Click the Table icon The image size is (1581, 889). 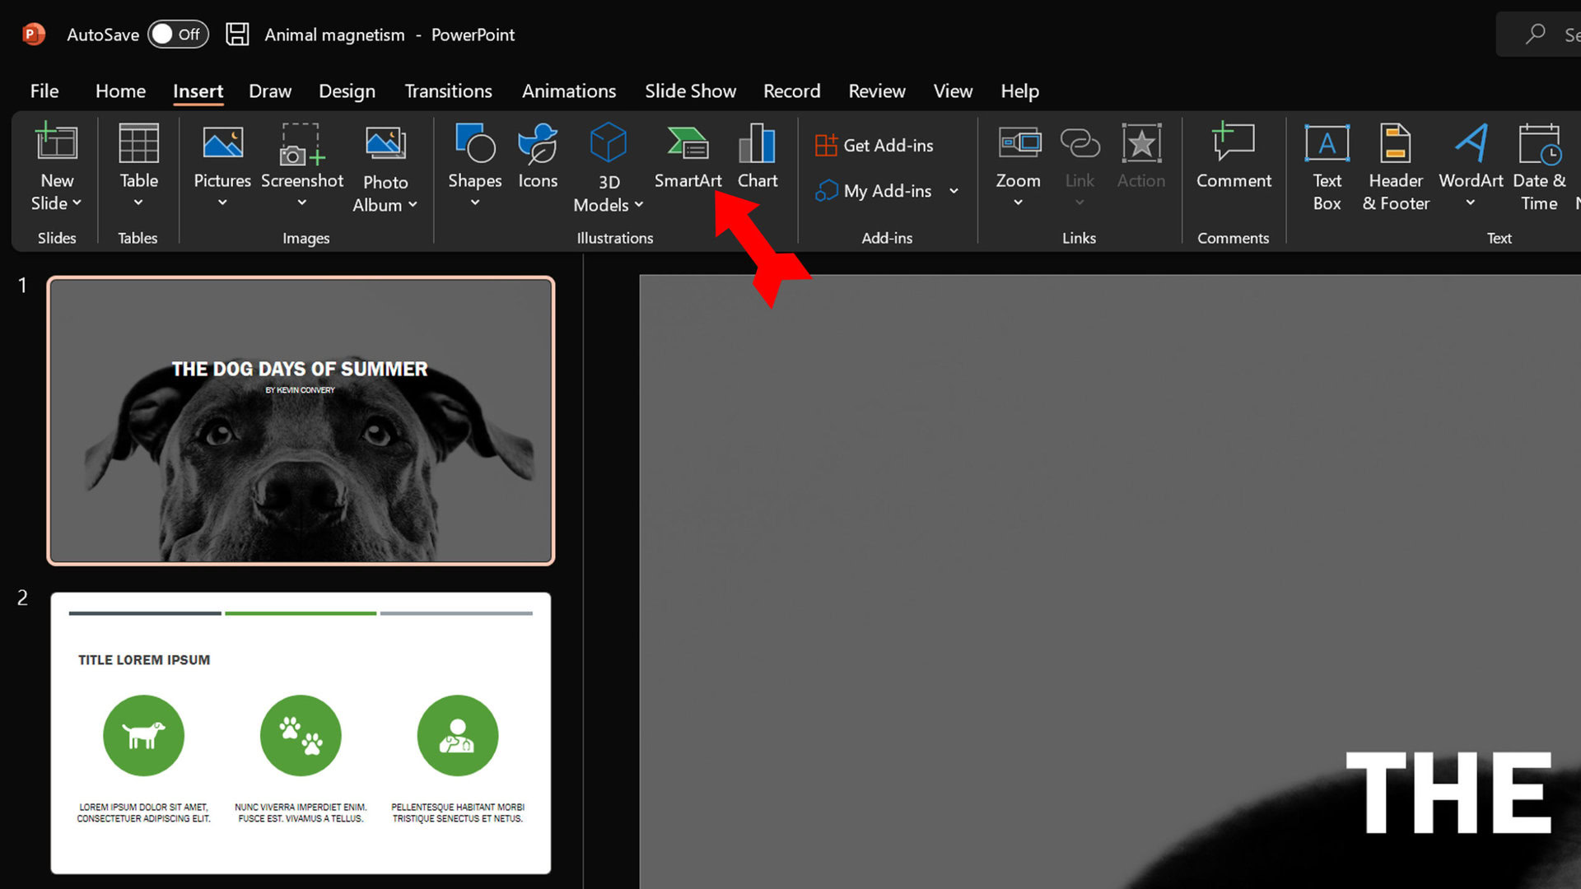tap(138, 144)
